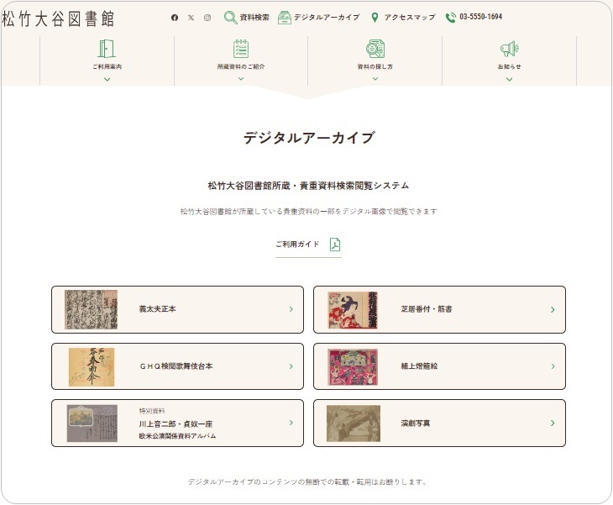Select 所蔵資料のご紹介 in the navigation
This screenshot has height=505, width=613.
pos(241,66)
